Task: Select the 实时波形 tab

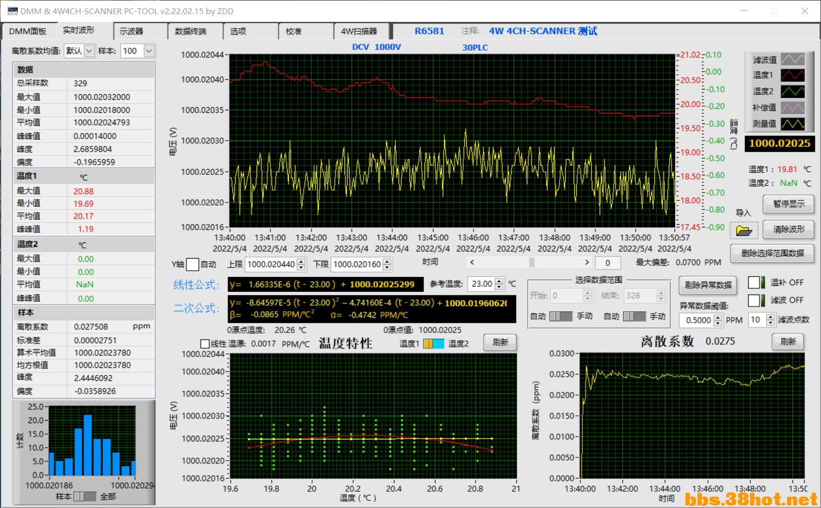Action: [79, 30]
